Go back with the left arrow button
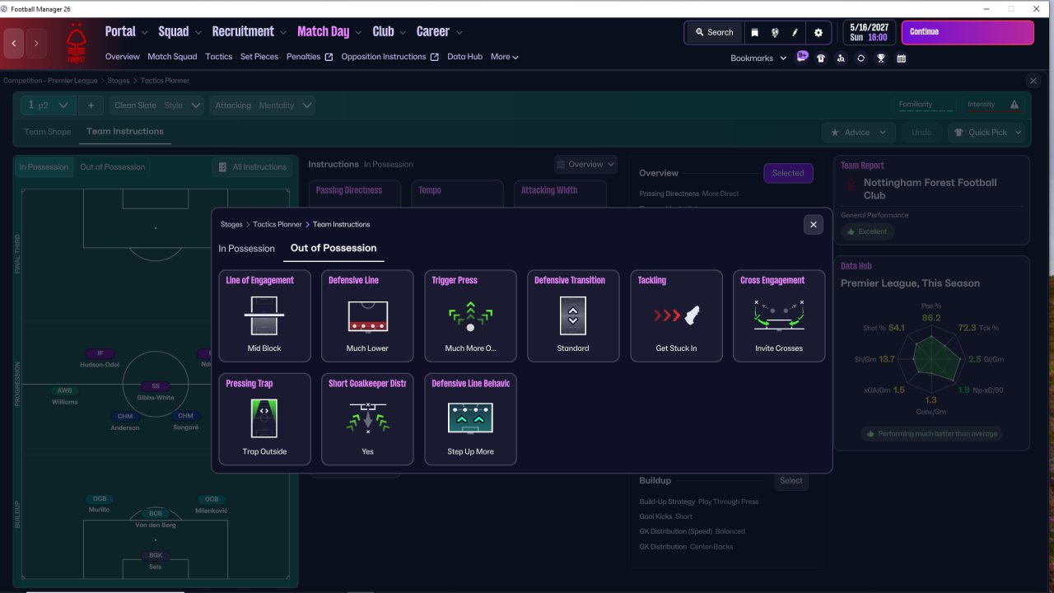The image size is (1054, 593). [14, 43]
